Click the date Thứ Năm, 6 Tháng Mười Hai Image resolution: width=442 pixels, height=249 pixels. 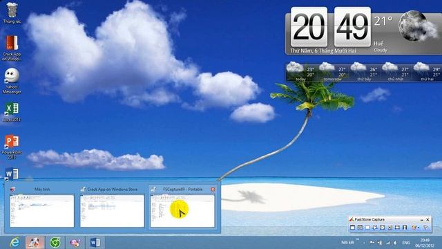tap(323, 50)
